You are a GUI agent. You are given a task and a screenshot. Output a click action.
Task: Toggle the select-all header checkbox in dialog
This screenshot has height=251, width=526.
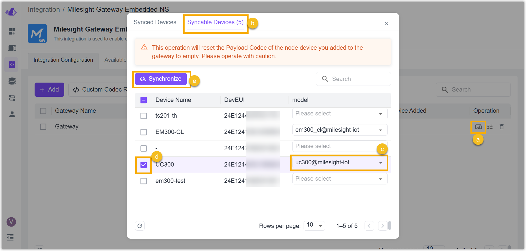coord(143,100)
